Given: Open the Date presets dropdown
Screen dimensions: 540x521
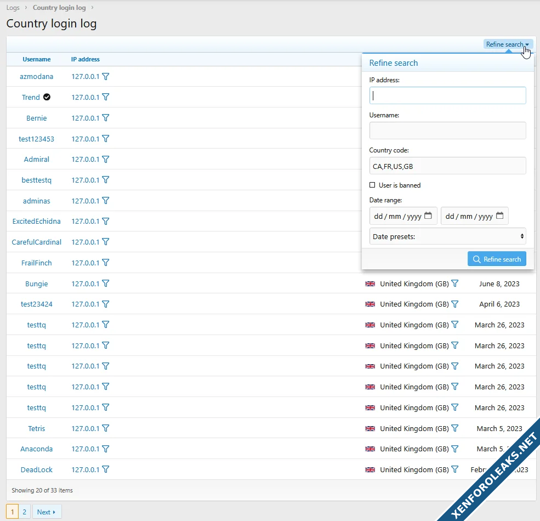Looking at the screenshot, I should (447, 236).
